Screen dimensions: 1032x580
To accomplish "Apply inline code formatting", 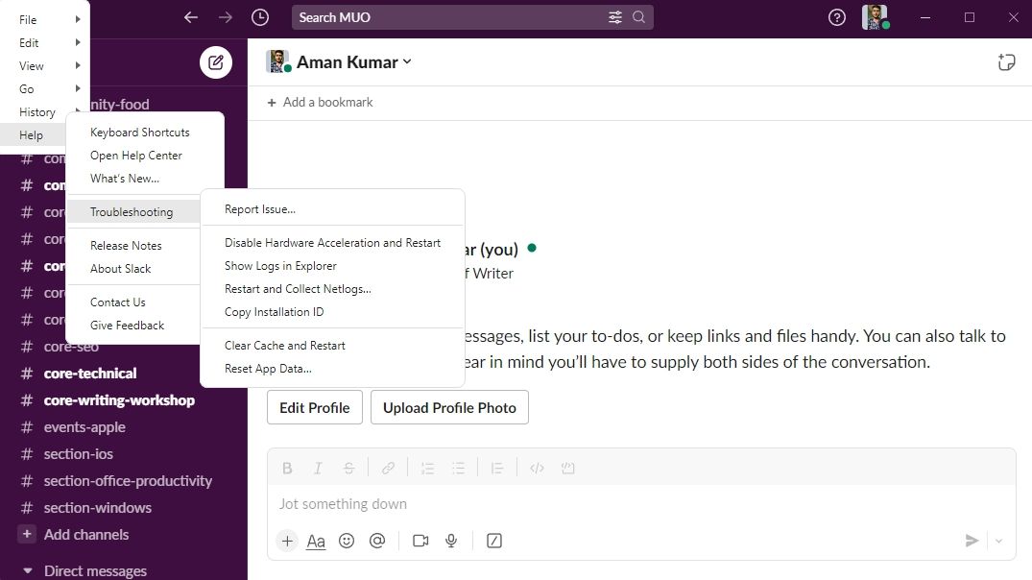I will [537, 468].
